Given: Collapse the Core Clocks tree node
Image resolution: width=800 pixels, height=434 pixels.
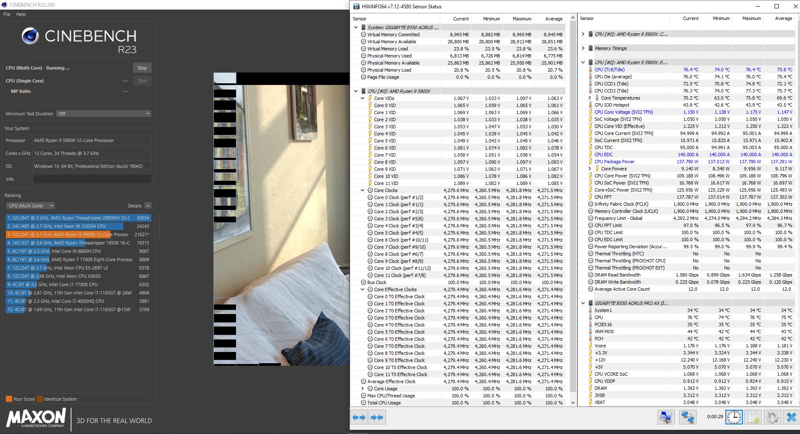Looking at the screenshot, I should coord(362,190).
